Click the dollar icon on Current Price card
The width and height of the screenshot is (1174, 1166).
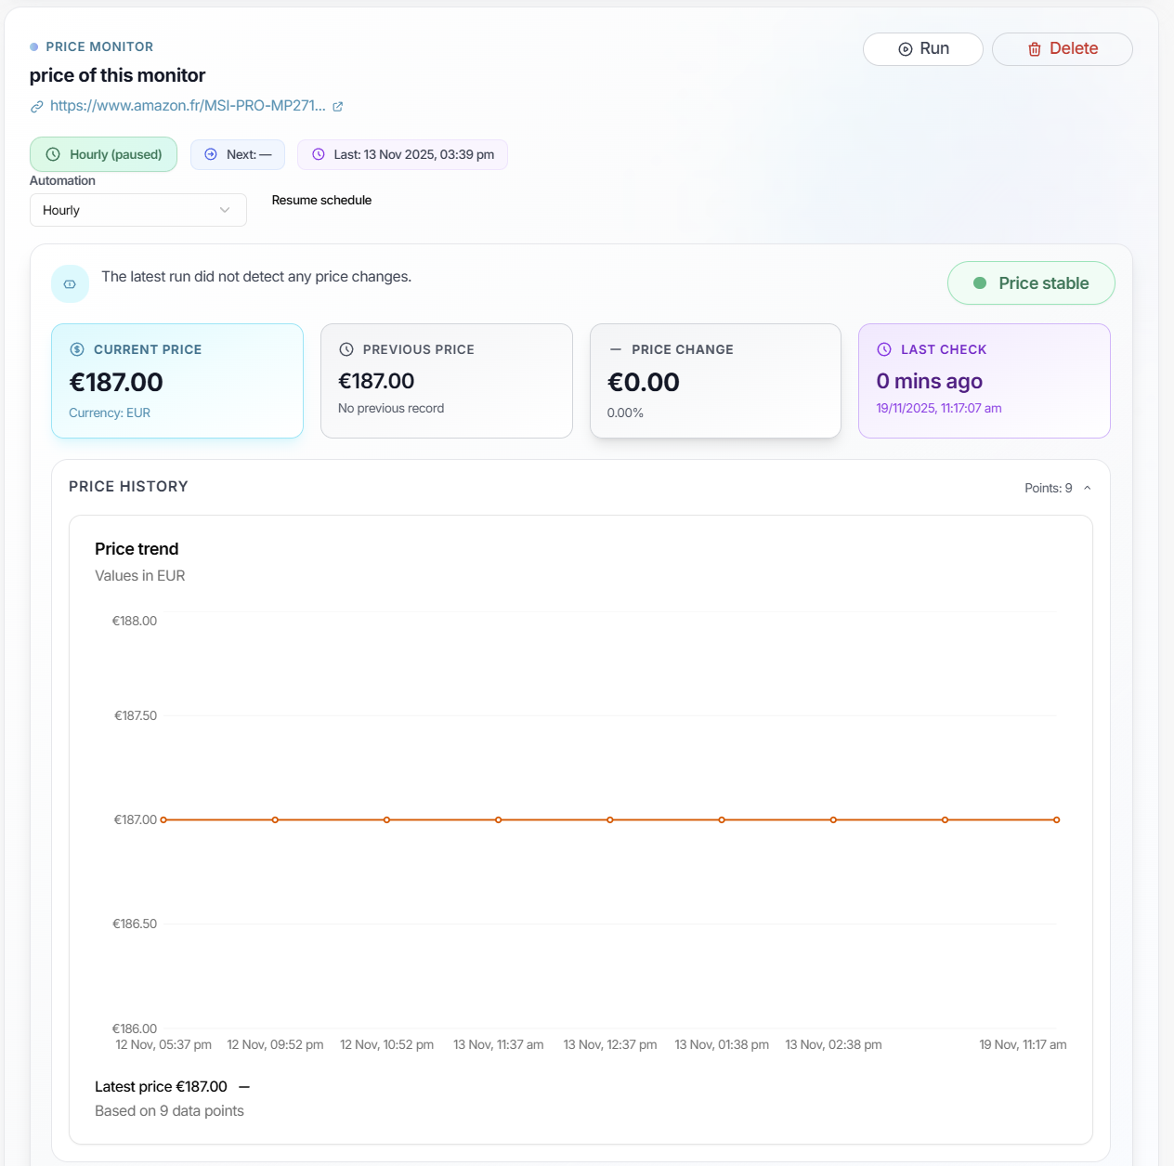(76, 349)
